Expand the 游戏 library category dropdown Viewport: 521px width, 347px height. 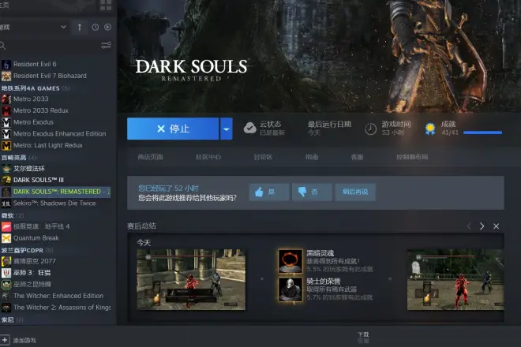click(x=64, y=27)
